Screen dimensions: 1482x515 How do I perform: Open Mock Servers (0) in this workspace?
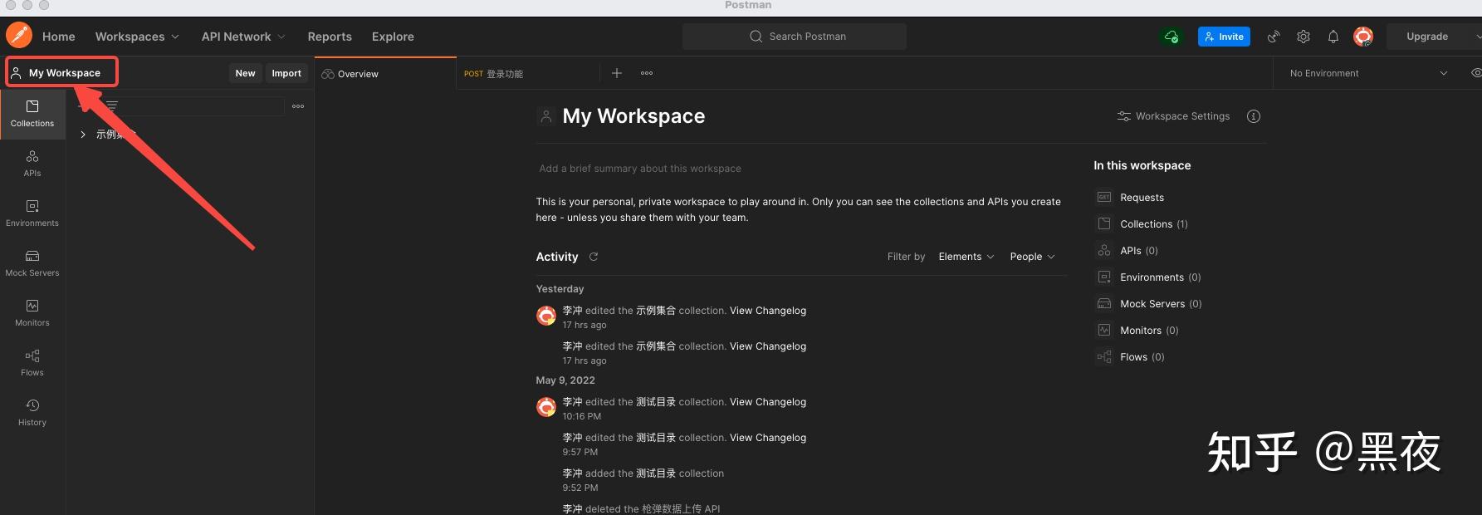tap(1161, 304)
